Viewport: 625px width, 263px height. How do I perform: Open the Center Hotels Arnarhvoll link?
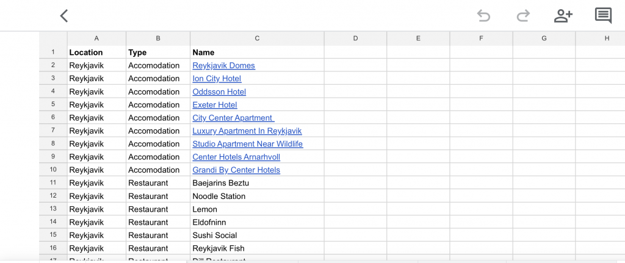[236, 157]
